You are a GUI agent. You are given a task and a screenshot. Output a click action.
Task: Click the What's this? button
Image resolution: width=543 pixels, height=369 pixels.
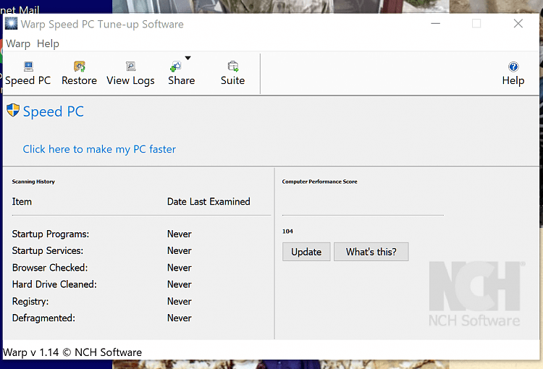pyautogui.click(x=371, y=252)
